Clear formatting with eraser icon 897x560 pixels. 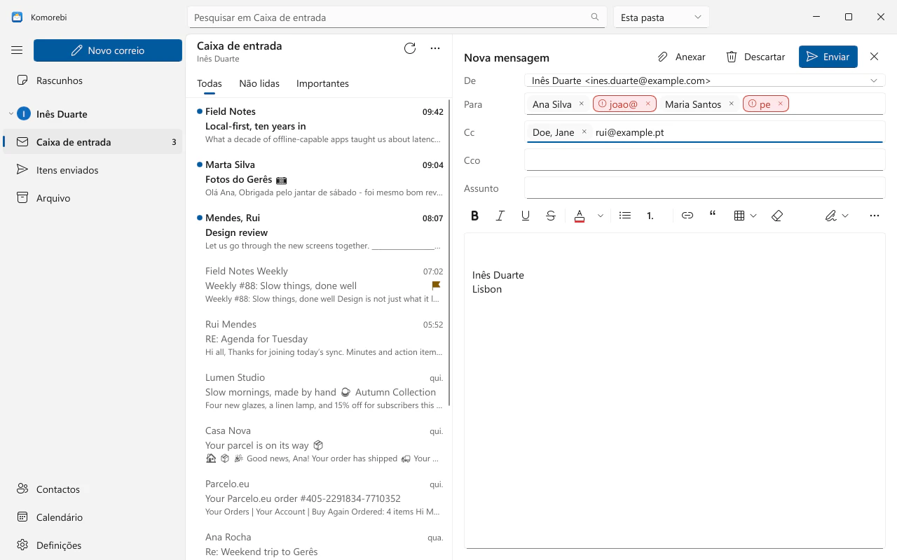click(x=776, y=216)
